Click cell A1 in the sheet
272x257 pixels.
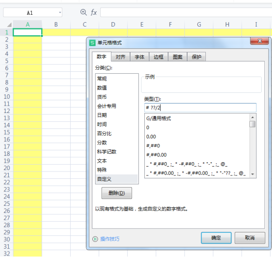[27, 32]
